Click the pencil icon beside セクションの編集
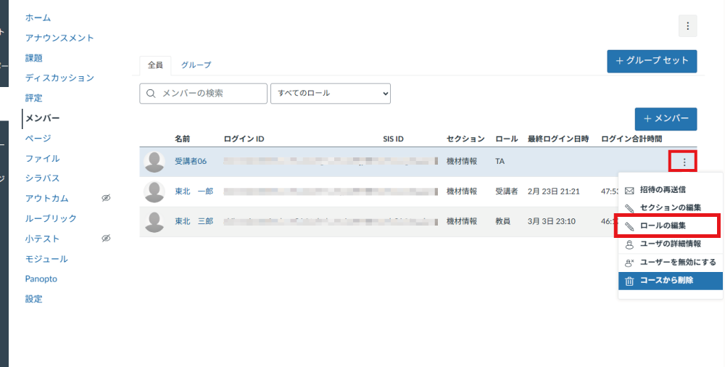 [629, 208]
